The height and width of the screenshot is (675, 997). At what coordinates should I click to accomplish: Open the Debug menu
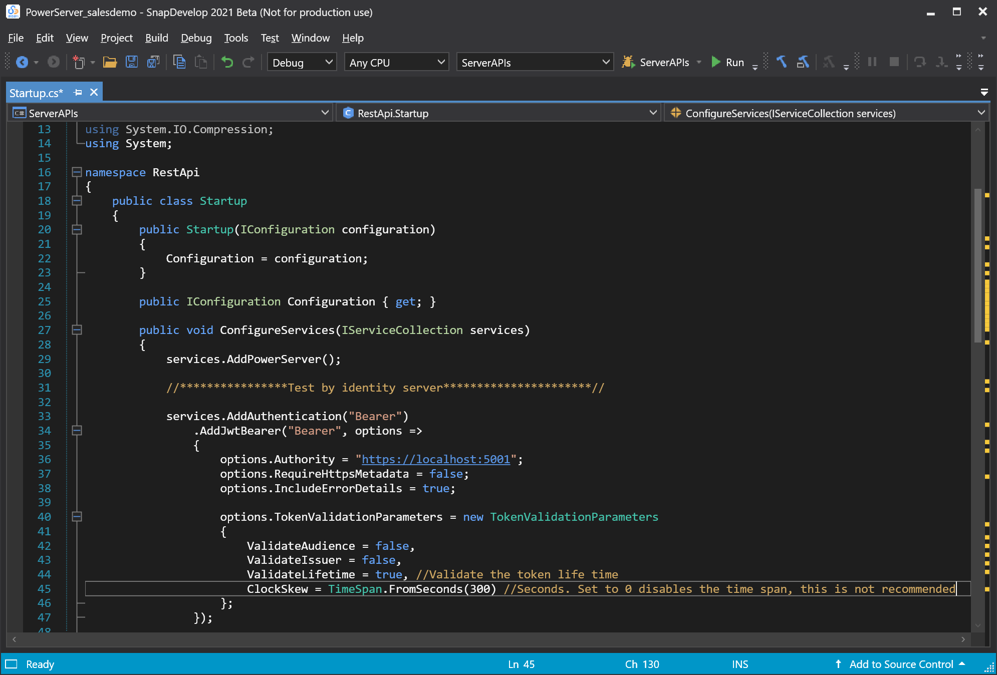coord(196,38)
